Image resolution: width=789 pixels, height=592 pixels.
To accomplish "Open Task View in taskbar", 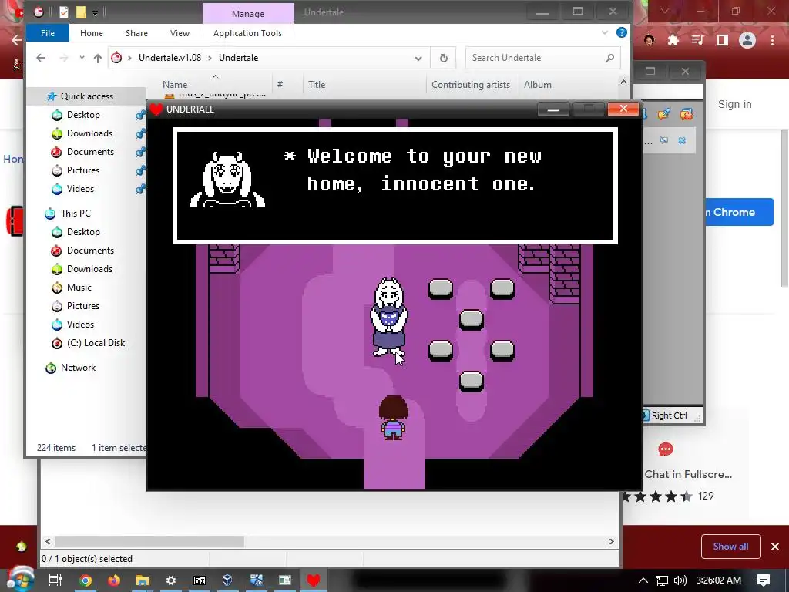I will [x=55, y=580].
